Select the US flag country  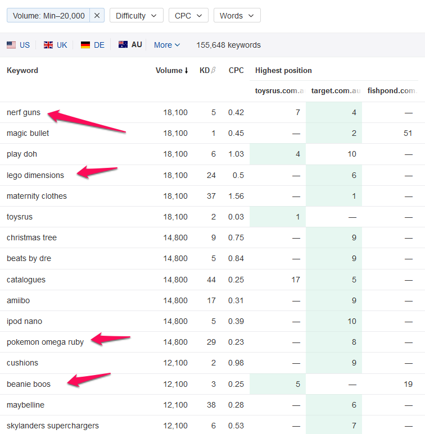point(19,45)
